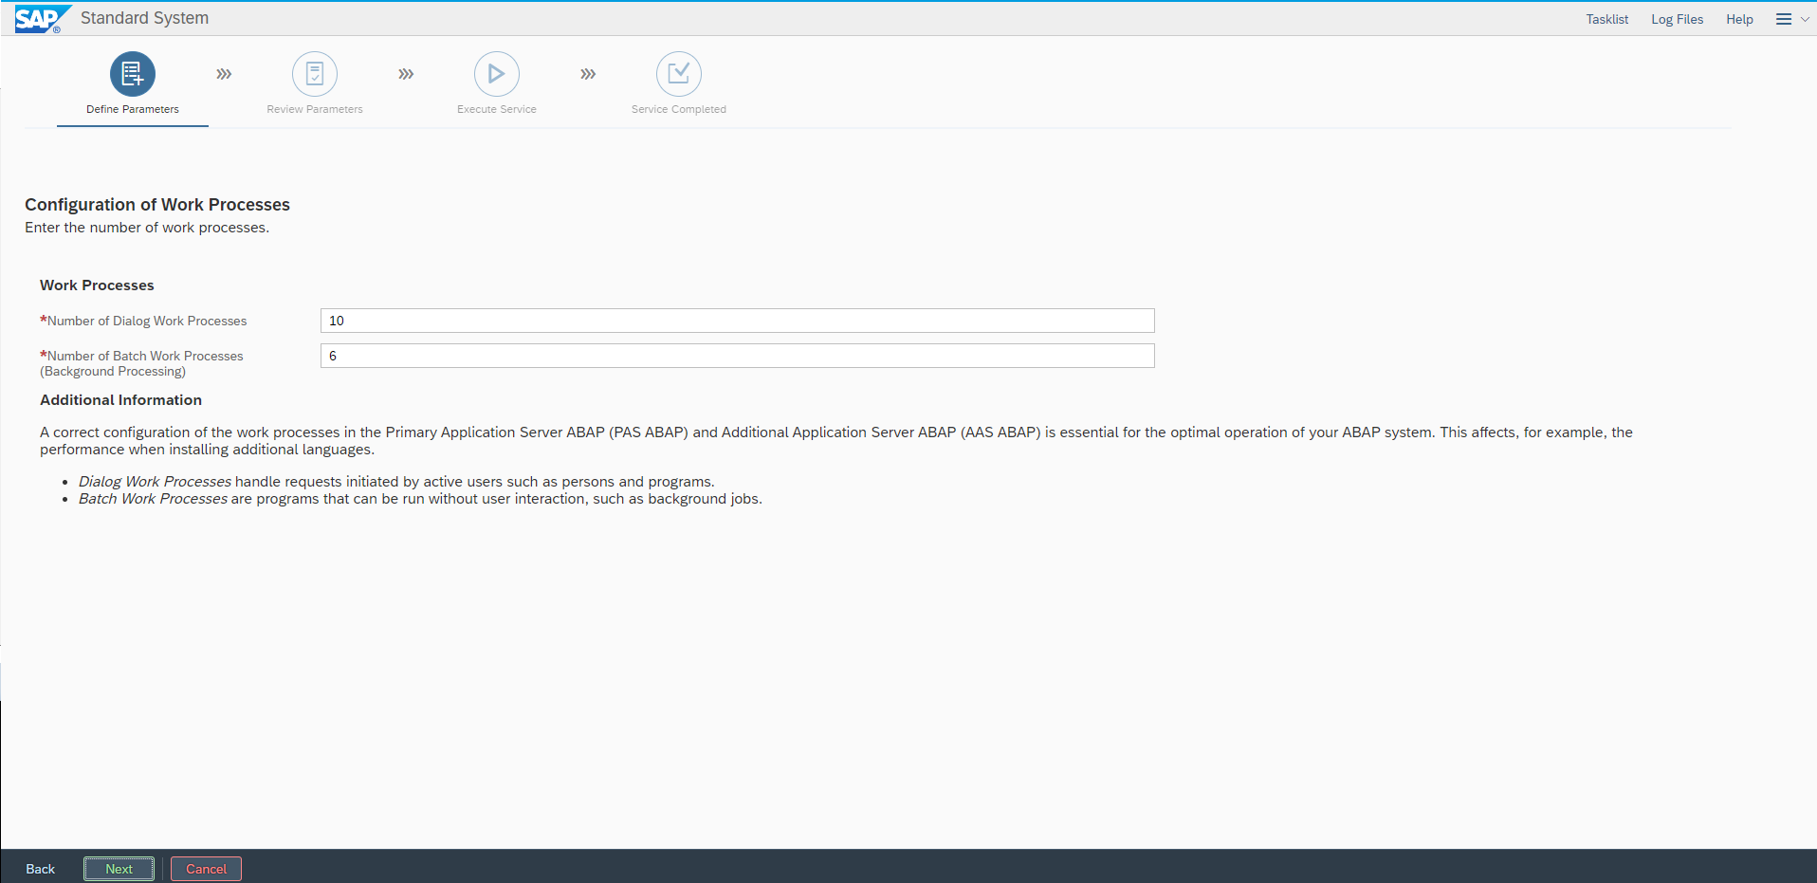Click arrows between Execute Service and Service Completed
Viewport: 1817px width, 883px height.
coord(588,74)
